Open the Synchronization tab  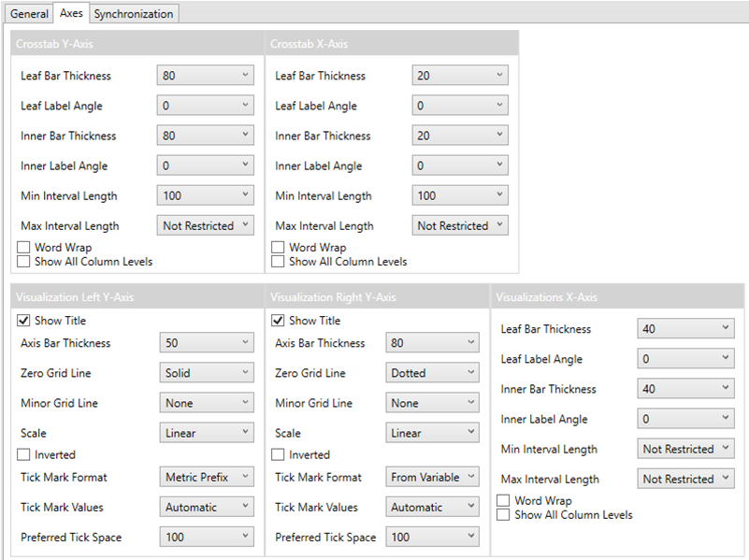[133, 14]
